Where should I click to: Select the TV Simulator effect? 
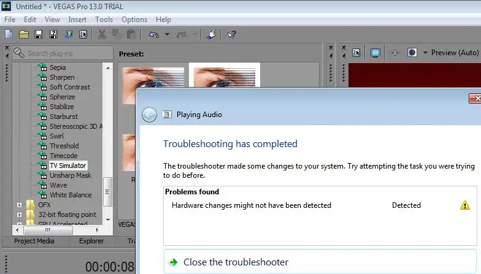click(68, 166)
